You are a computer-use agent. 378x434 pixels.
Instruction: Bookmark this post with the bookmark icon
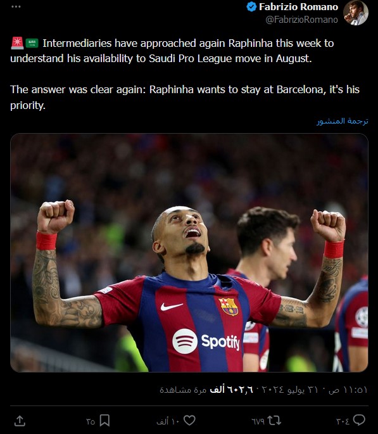click(105, 421)
